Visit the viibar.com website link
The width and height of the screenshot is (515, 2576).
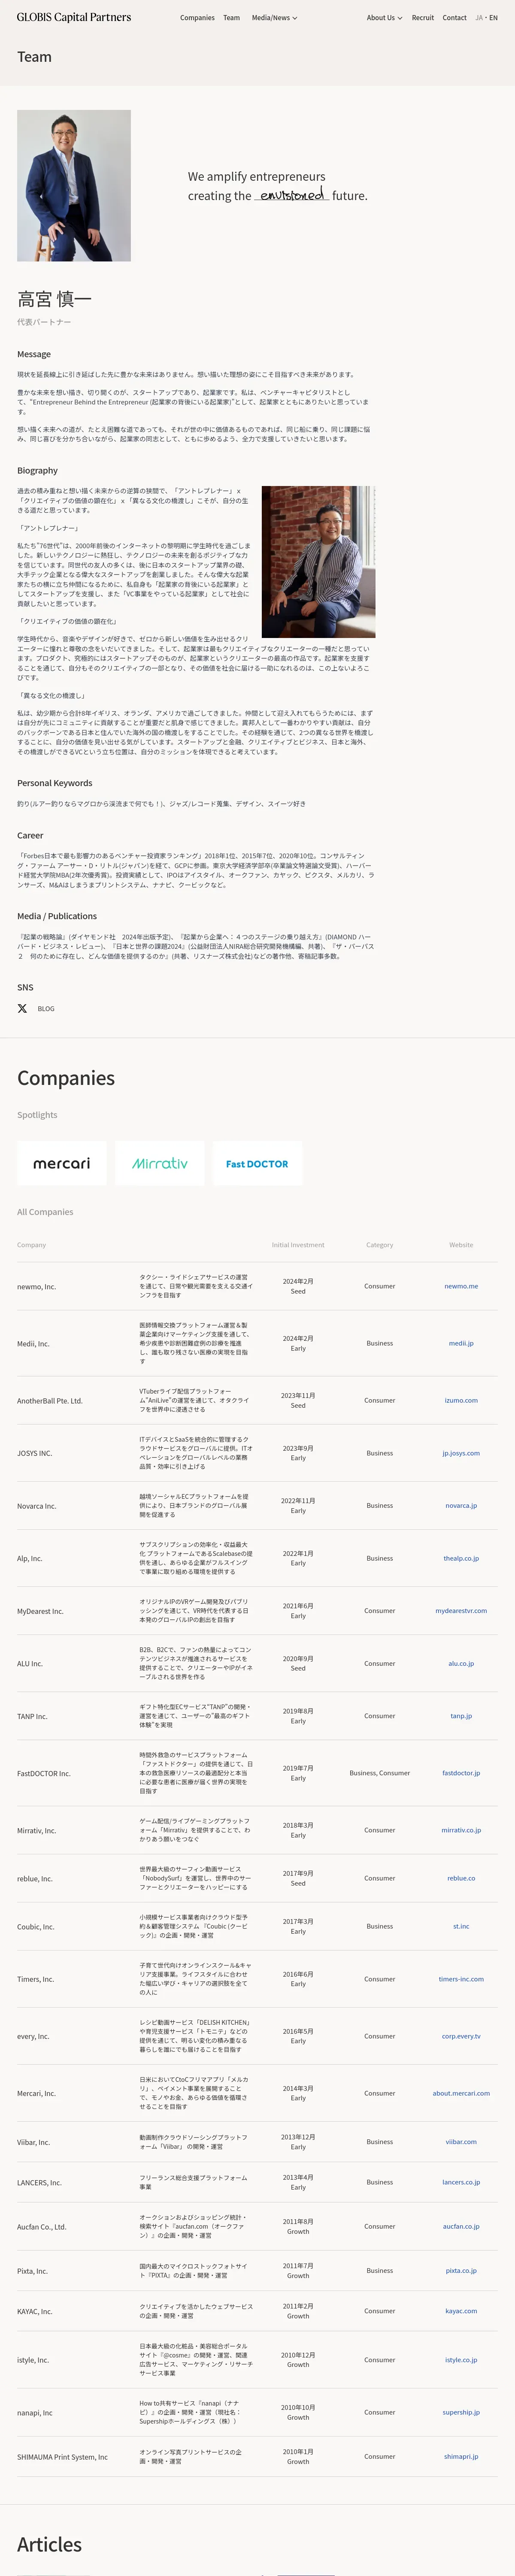[x=461, y=2142]
